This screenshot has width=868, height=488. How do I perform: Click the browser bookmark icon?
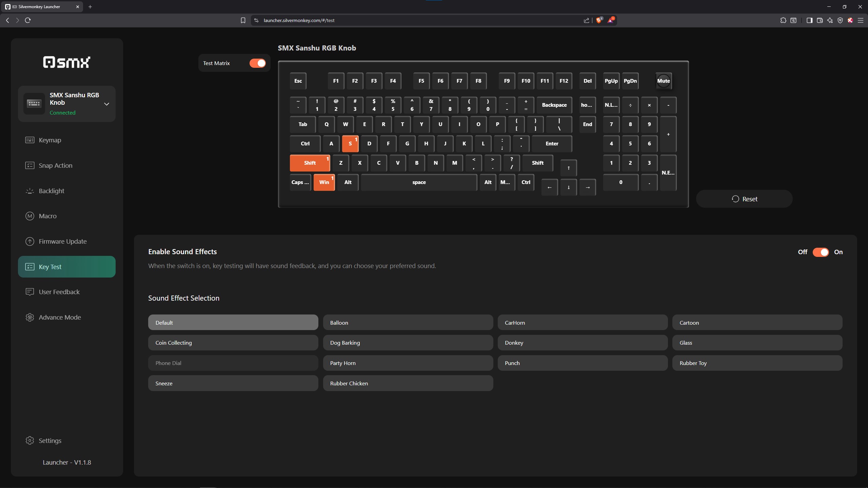pyautogui.click(x=243, y=20)
